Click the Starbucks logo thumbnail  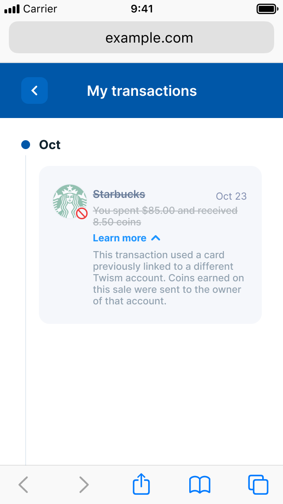(70, 201)
